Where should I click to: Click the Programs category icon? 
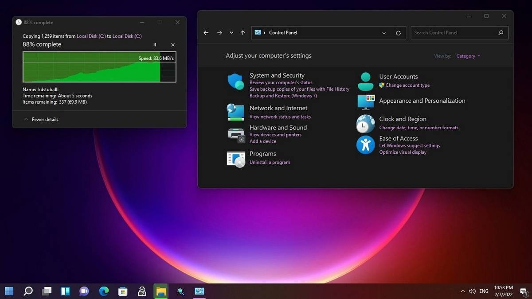[x=235, y=159]
